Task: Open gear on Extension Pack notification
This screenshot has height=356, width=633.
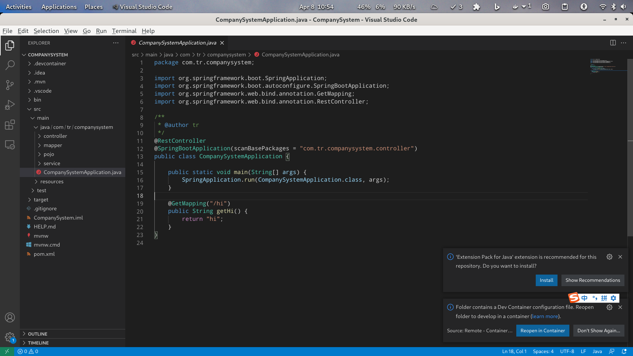Action: [610, 257]
